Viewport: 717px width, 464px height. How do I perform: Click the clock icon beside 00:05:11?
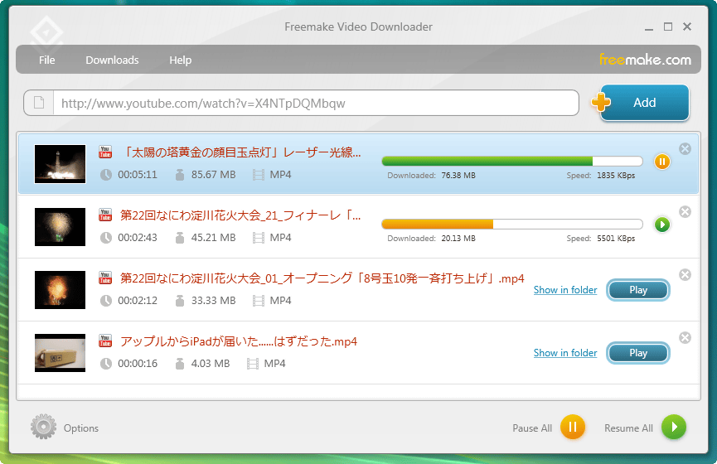pos(106,175)
